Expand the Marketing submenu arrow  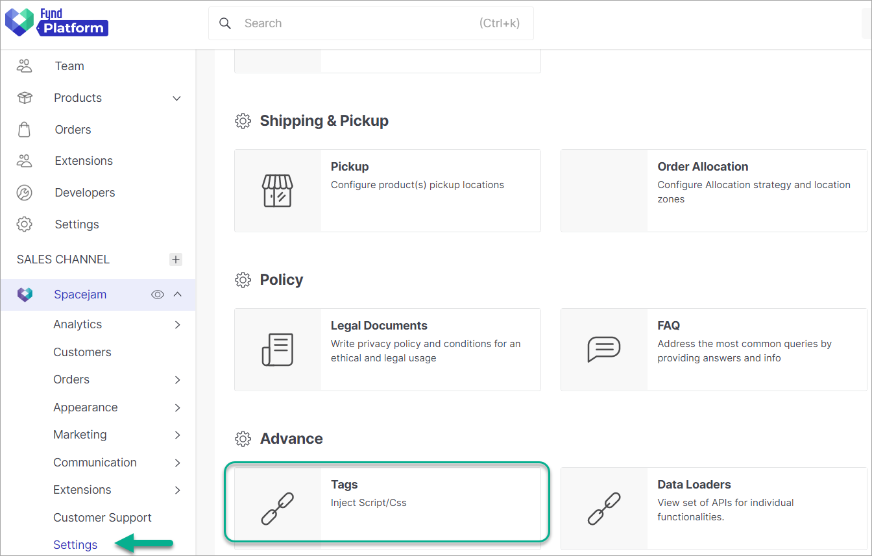tap(178, 435)
